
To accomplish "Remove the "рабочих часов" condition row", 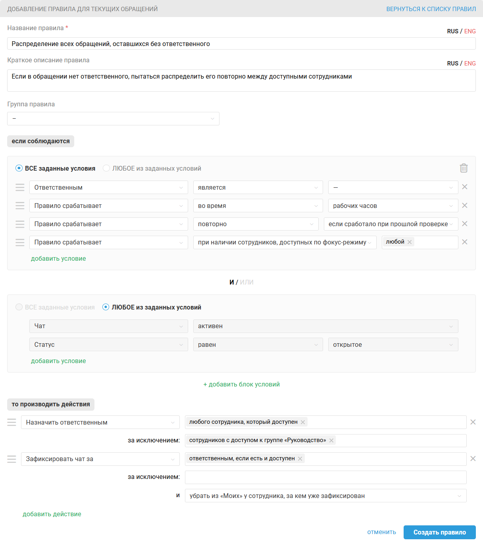I will 465,206.
